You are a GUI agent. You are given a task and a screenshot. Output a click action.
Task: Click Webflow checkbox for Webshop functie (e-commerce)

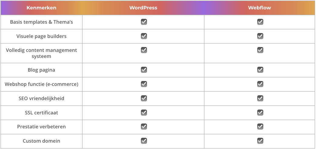[260, 84]
